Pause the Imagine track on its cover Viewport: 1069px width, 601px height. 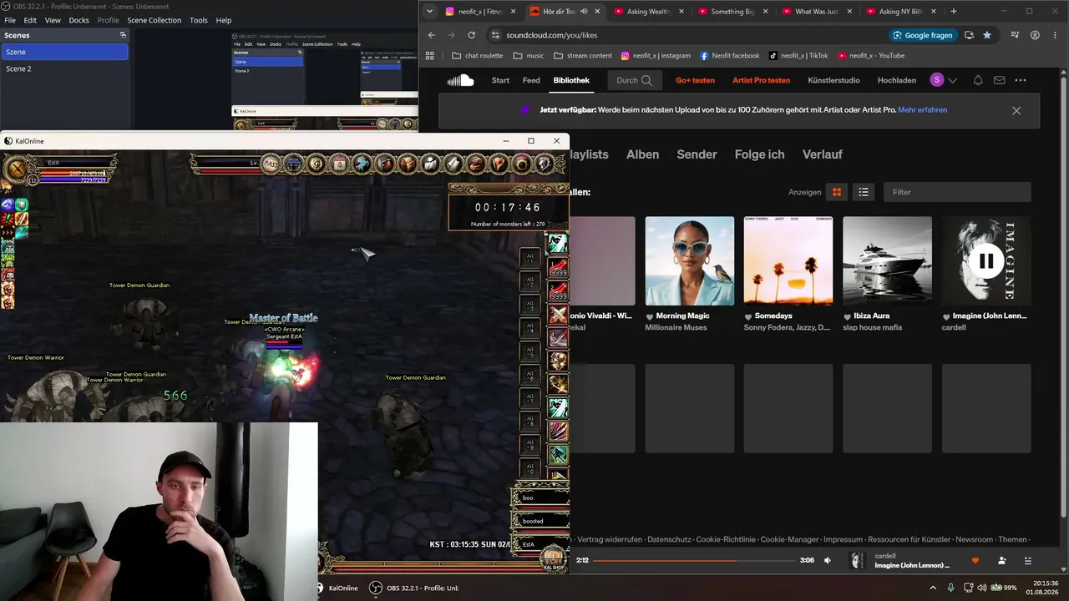coord(986,260)
